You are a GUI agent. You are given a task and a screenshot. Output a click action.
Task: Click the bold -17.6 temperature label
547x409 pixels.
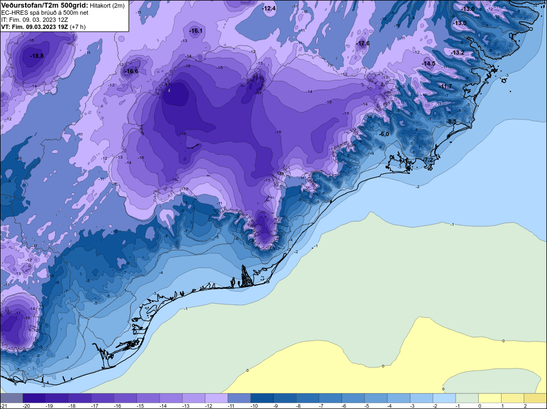tap(363, 43)
